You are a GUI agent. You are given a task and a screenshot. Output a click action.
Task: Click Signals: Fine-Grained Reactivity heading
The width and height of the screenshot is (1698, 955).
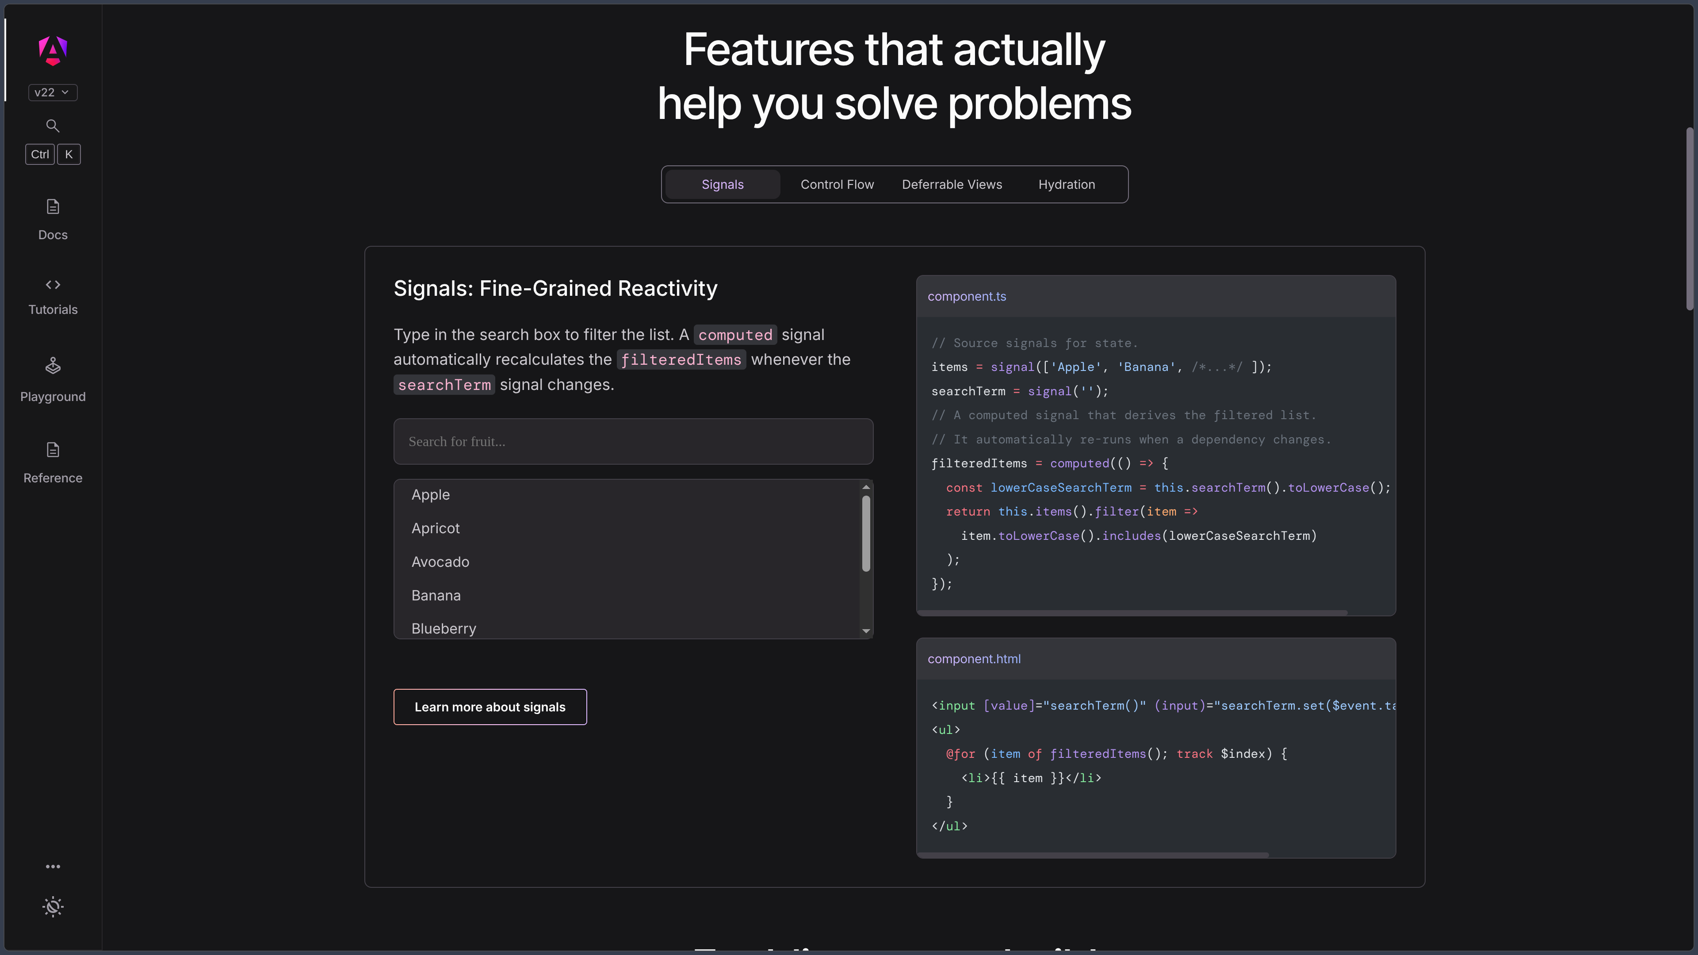point(555,289)
